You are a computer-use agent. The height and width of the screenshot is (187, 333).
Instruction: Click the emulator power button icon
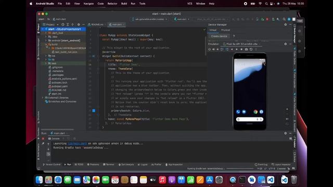tap(209, 49)
